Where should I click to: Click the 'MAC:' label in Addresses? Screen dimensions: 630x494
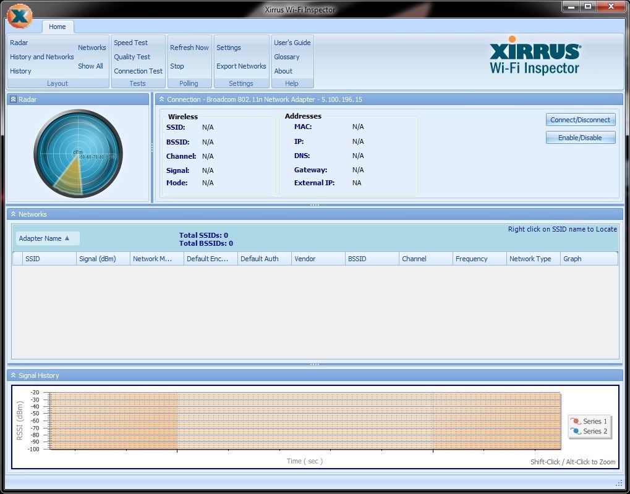(303, 127)
